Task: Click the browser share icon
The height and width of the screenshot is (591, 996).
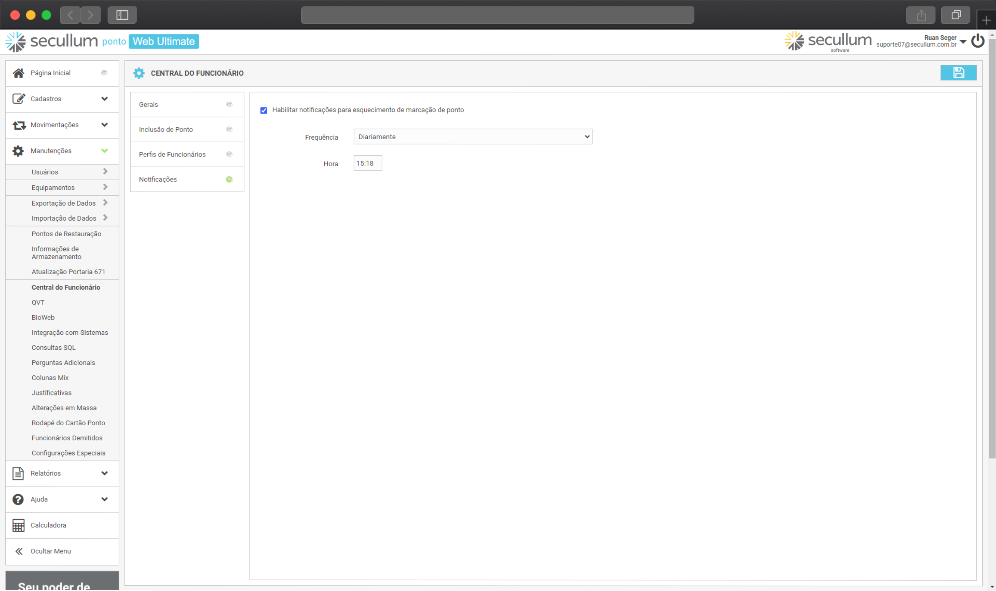Action: coord(921,15)
